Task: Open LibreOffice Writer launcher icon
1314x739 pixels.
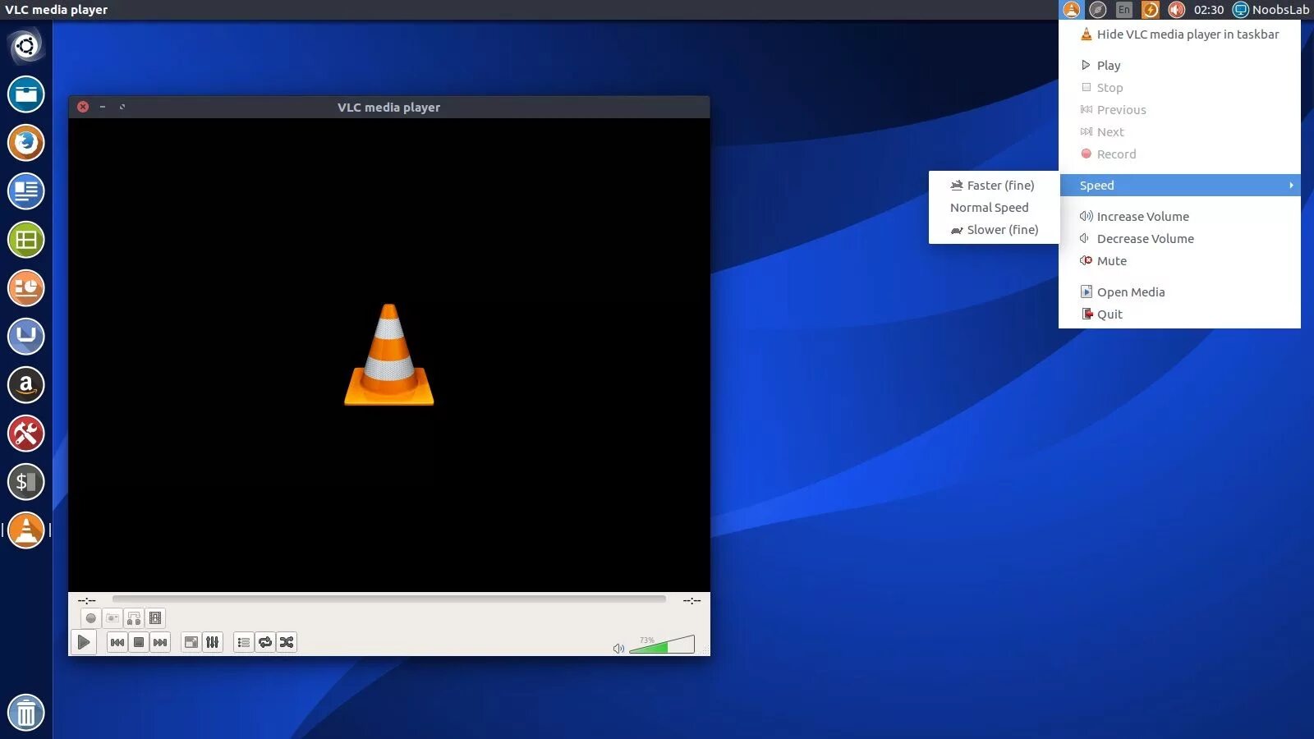Action: [25, 191]
